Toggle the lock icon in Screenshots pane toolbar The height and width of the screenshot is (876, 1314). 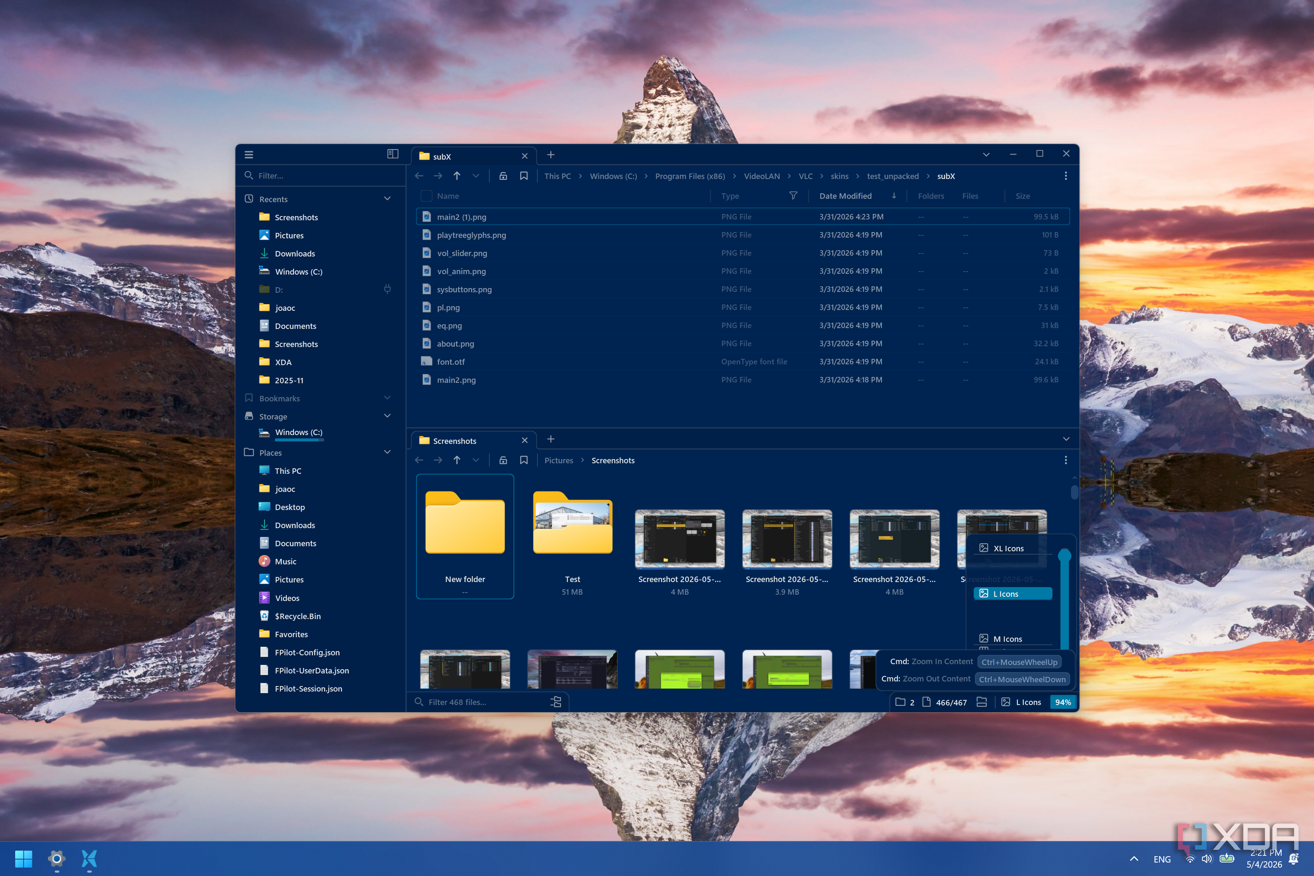pyautogui.click(x=503, y=460)
